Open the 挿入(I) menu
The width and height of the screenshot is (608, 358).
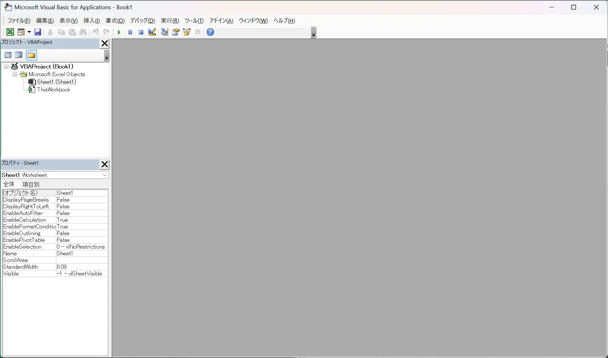(x=91, y=21)
